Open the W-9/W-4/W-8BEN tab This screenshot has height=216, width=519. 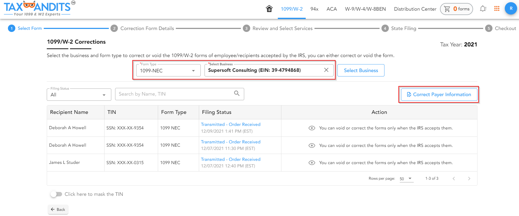pos(365,9)
